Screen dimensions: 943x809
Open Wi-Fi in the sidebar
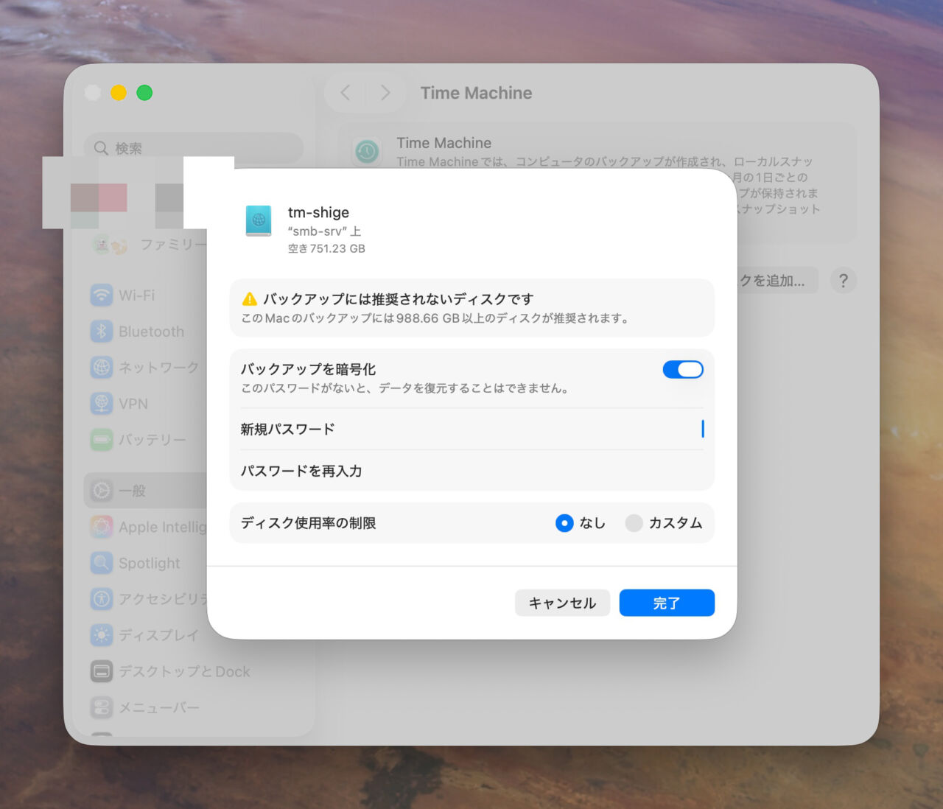[x=136, y=295]
